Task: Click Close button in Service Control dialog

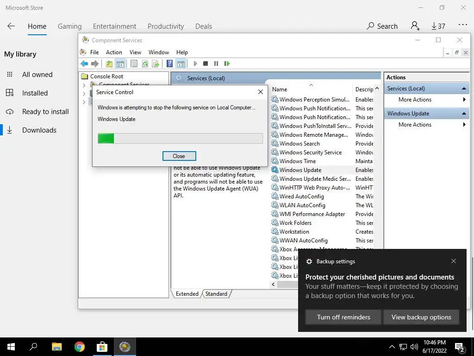Action: [x=179, y=156]
